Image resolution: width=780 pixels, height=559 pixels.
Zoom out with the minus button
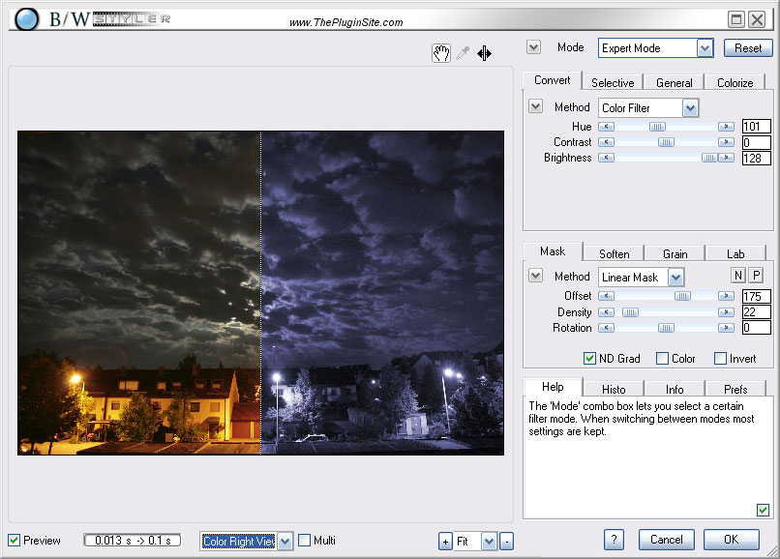506,542
